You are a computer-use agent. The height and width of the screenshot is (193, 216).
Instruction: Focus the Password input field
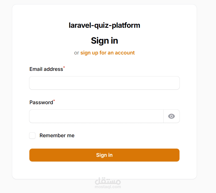96,116
